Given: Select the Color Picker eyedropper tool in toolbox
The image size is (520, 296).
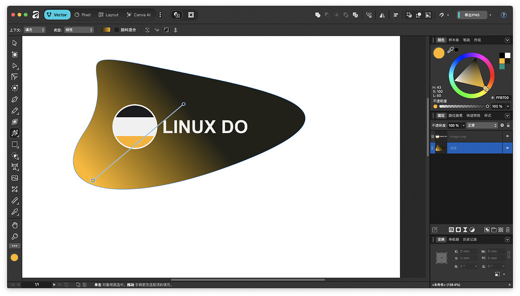Looking at the screenshot, I should pos(15,212).
